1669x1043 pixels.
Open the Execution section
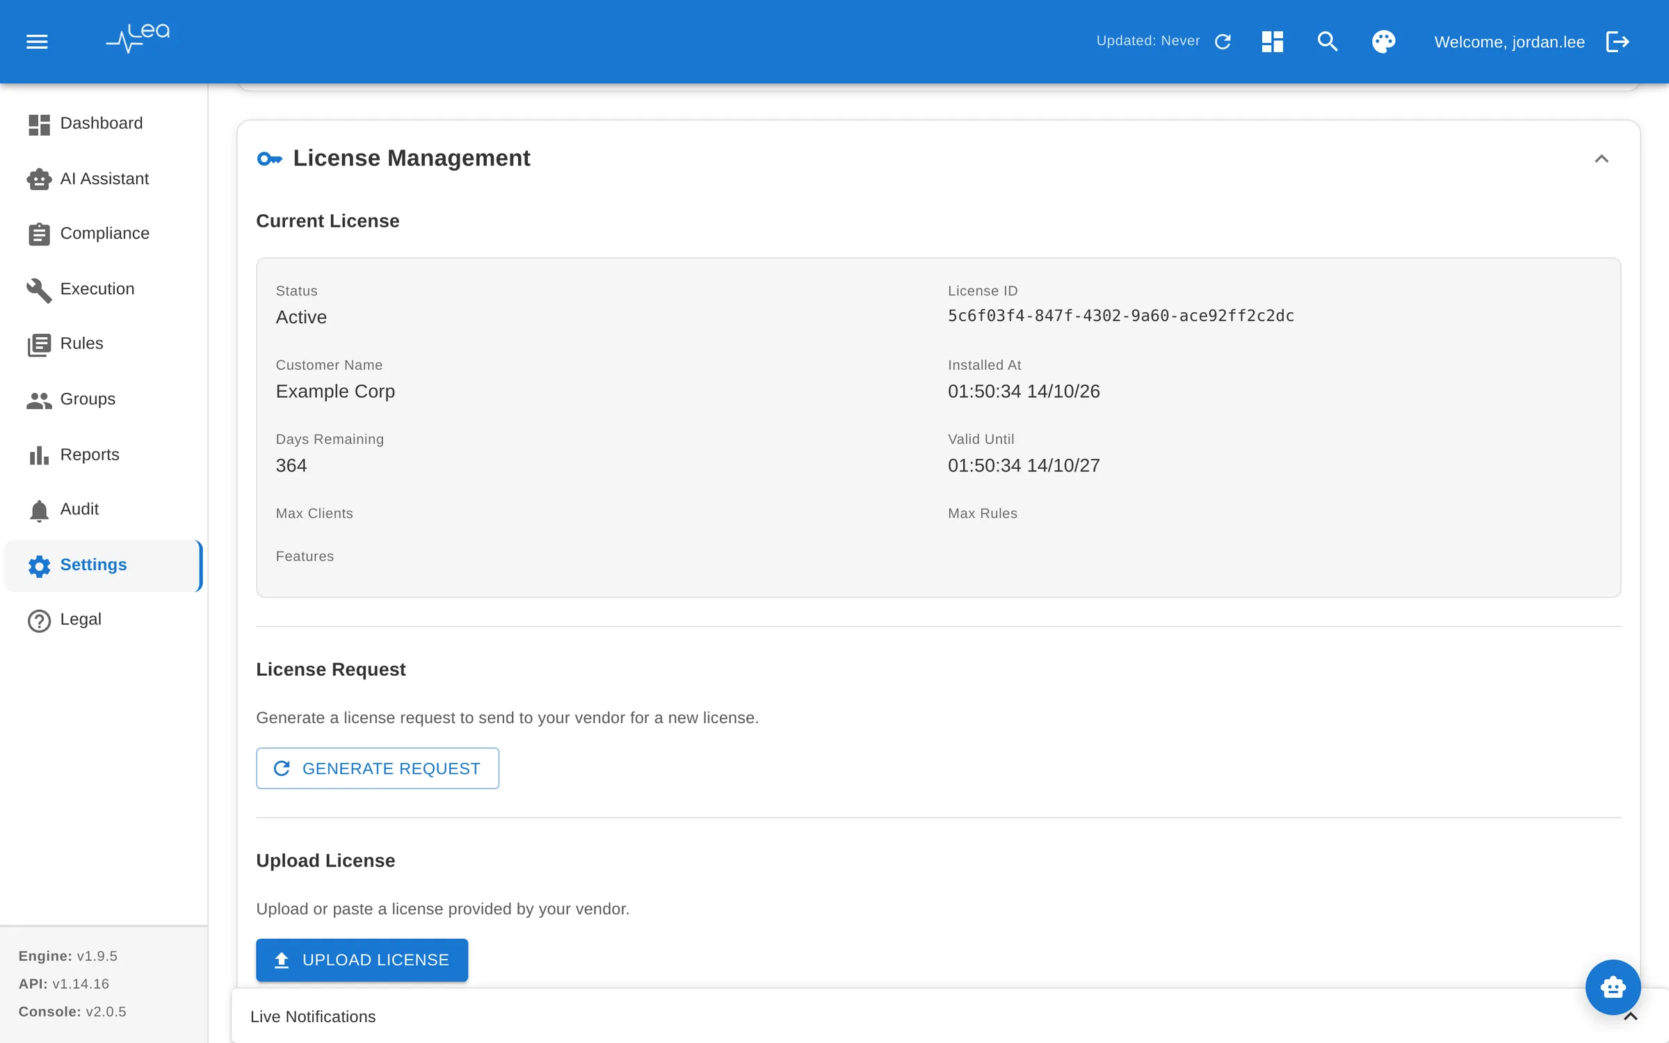[104, 289]
